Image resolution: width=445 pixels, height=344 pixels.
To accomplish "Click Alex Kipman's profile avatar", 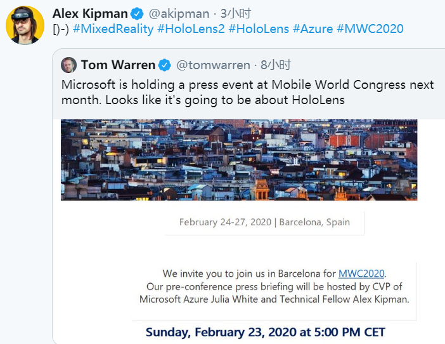I will [25, 25].
